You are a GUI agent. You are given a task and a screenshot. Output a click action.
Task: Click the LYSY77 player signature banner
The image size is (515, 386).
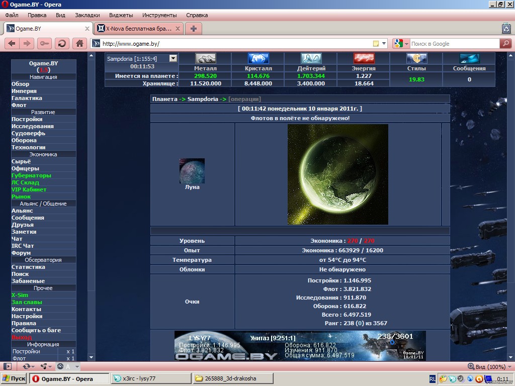[x=300, y=346]
